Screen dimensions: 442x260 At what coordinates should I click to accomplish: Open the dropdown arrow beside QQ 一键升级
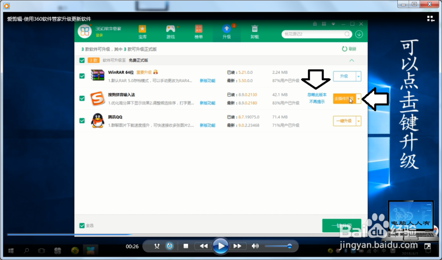tap(358, 121)
